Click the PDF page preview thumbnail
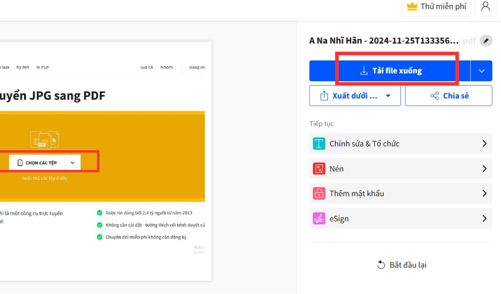 click(106, 161)
